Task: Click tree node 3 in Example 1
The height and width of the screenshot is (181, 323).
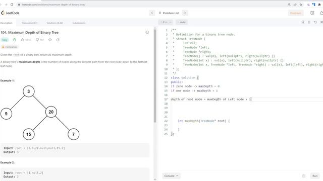Action: pyautogui.click(x=29, y=92)
